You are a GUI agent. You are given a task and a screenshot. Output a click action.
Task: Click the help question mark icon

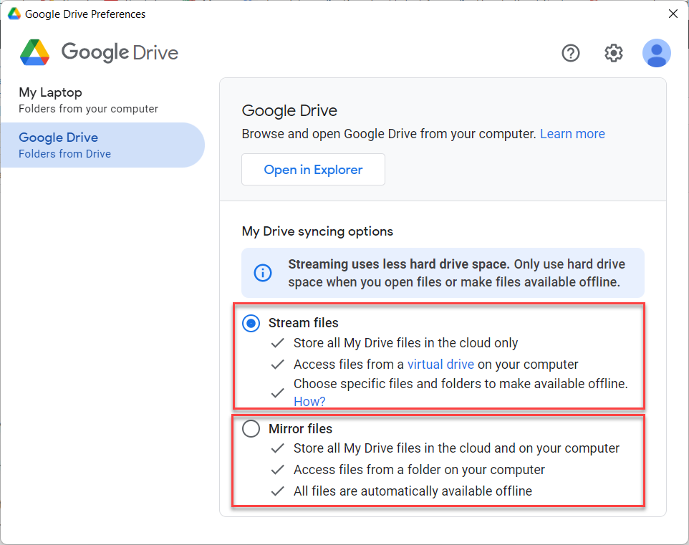click(x=570, y=53)
